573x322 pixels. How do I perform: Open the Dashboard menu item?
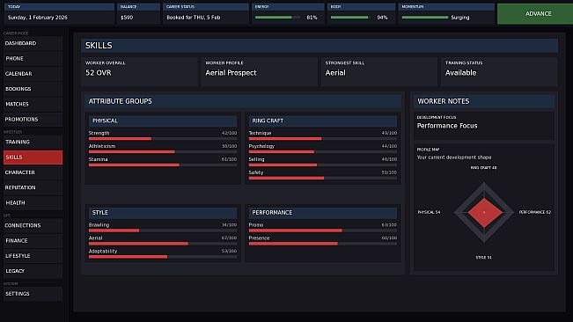(33, 43)
